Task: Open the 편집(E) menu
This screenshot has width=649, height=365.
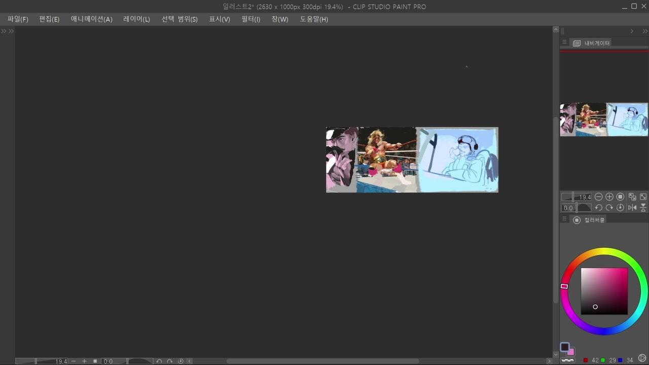Action: [49, 19]
